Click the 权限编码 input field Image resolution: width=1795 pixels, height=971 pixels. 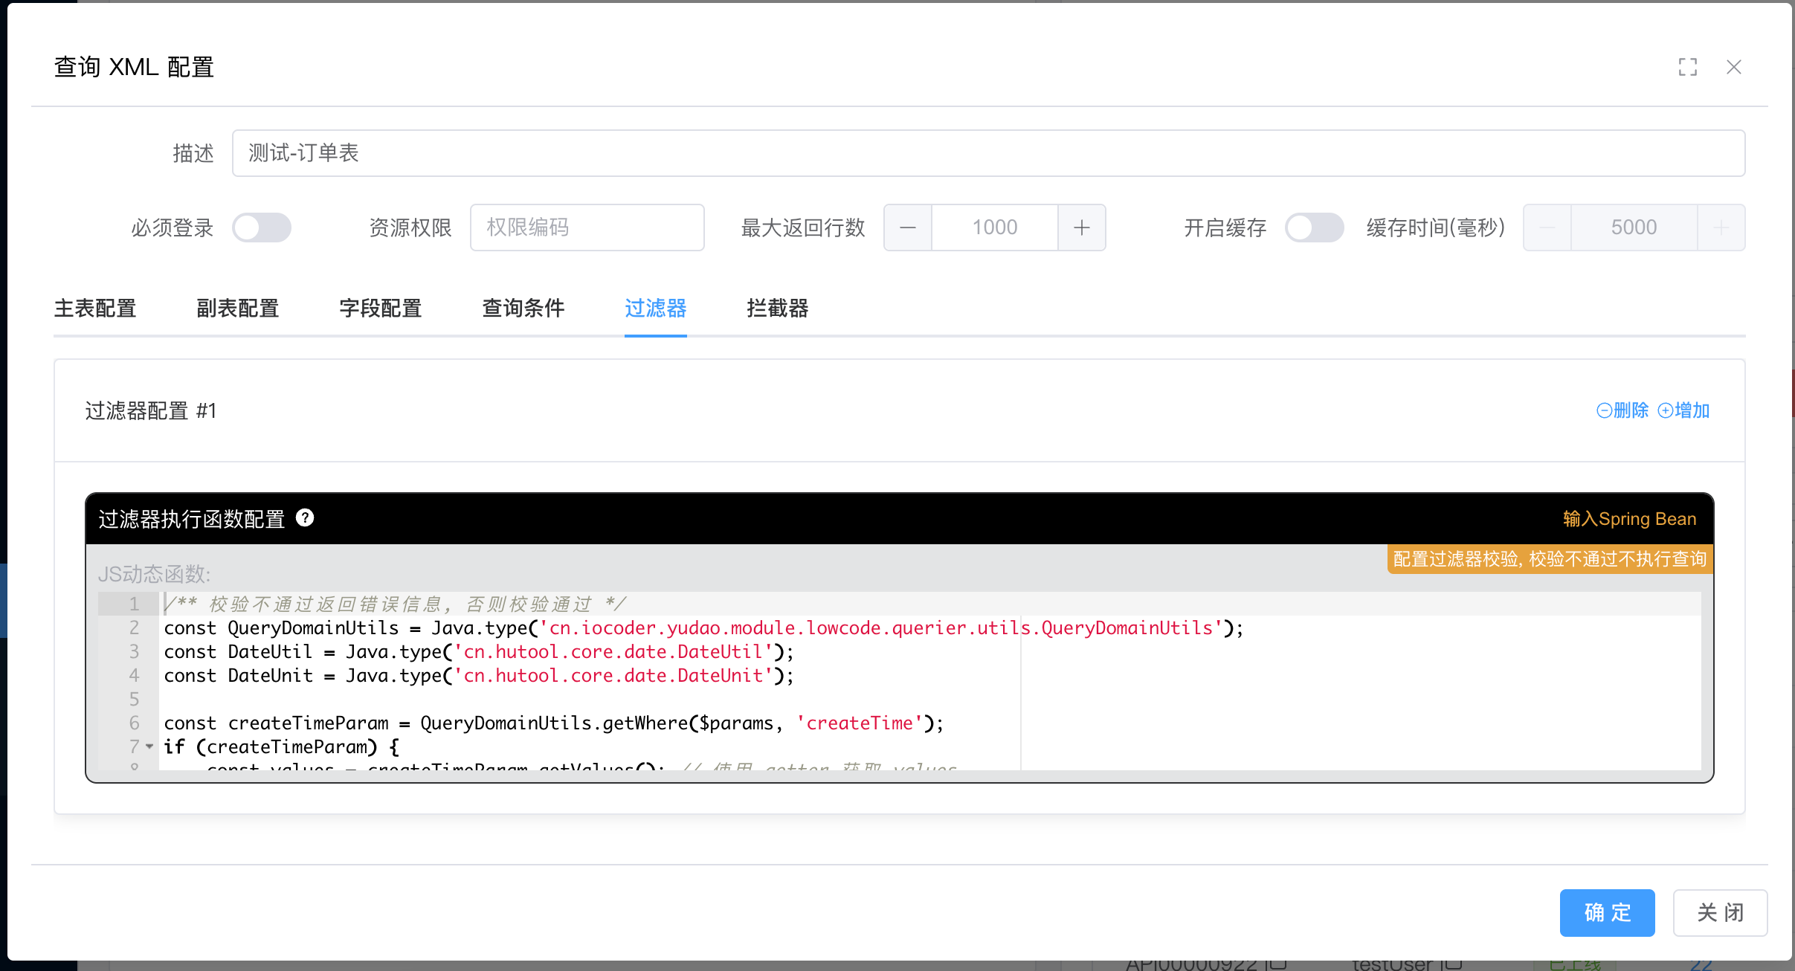tap(587, 228)
